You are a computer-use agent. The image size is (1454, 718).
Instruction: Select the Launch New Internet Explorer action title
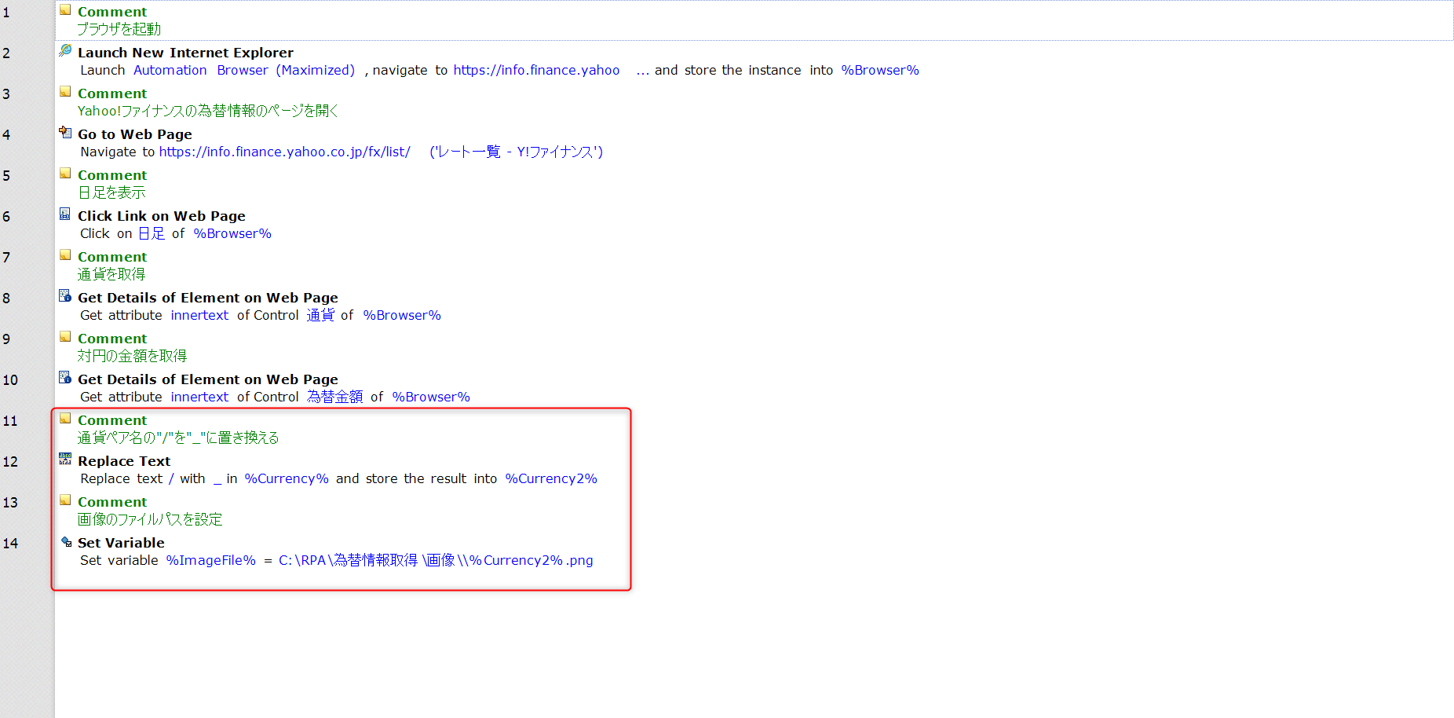(x=185, y=53)
